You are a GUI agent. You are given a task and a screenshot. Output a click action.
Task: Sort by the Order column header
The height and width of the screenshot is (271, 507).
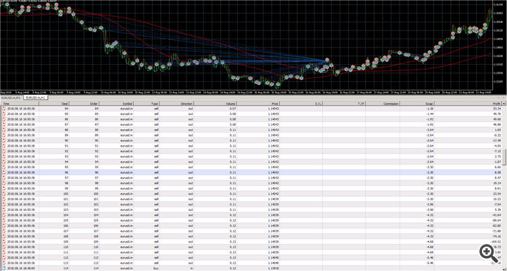point(84,104)
